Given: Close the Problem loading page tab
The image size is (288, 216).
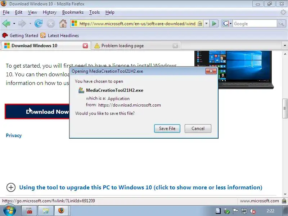Looking at the screenshot, I should [175, 46].
